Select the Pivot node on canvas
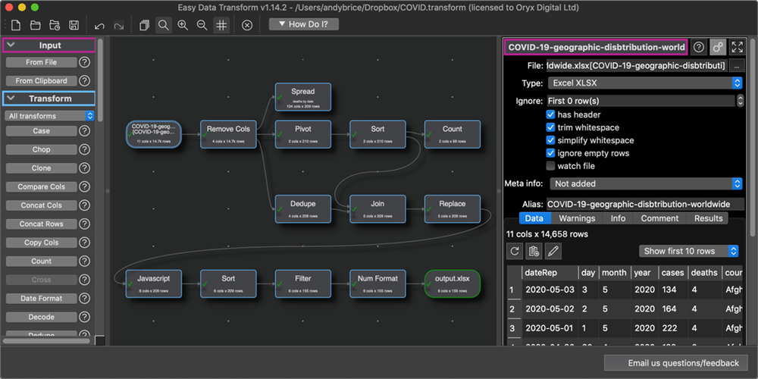758x379 pixels. click(x=303, y=134)
